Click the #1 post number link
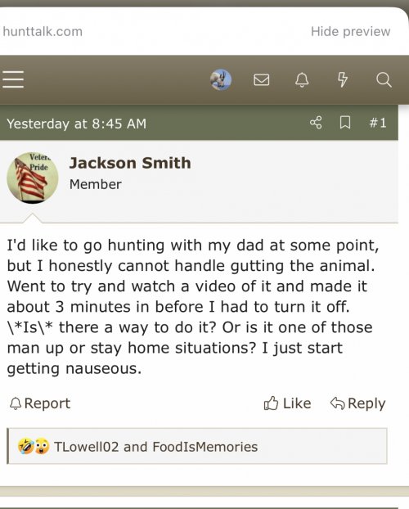This screenshot has width=409, height=509. [378, 123]
